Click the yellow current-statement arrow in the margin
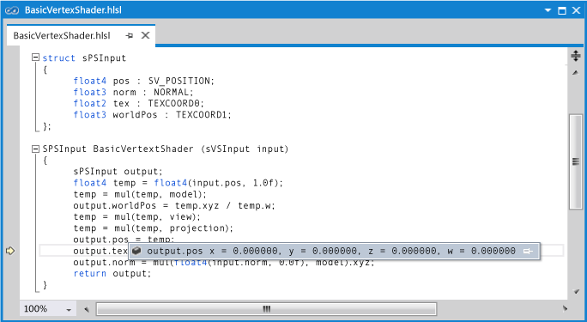This screenshot has width=587, height=322. [x=10, y=251]
